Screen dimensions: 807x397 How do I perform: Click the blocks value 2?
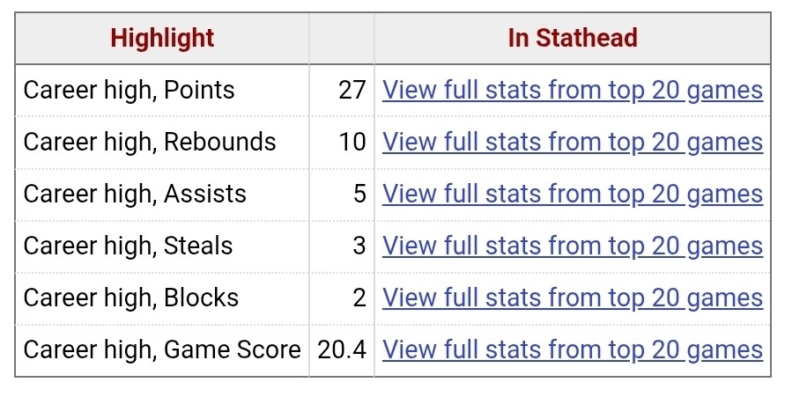coord(359,298)
